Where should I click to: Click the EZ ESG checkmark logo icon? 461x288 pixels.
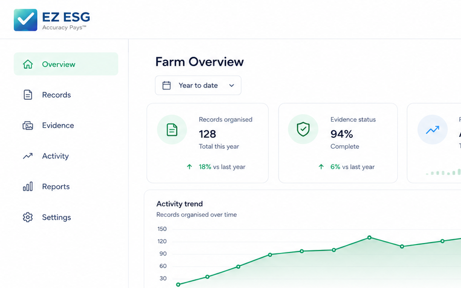click(x=26, y=20)
